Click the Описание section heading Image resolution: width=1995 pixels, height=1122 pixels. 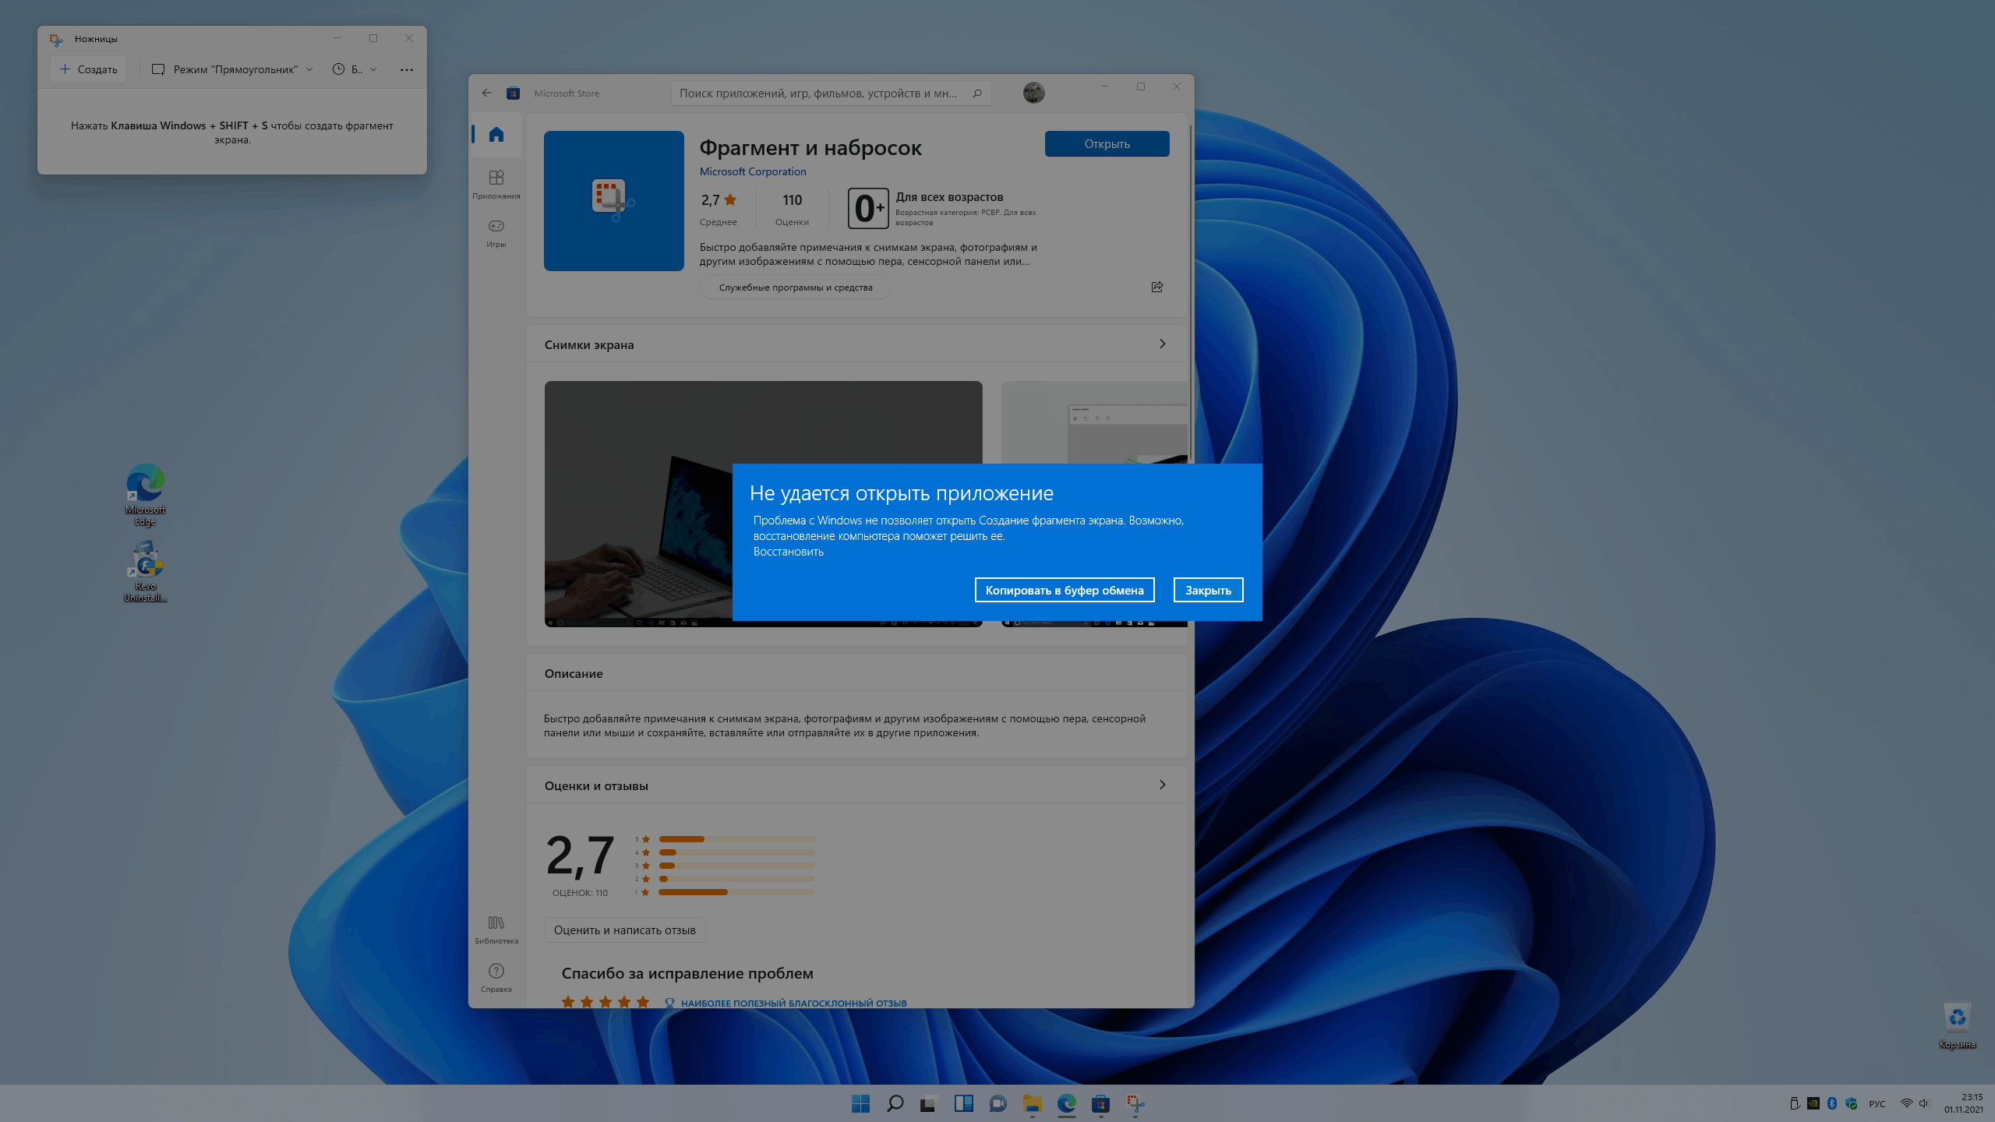[x=574, y=673]
